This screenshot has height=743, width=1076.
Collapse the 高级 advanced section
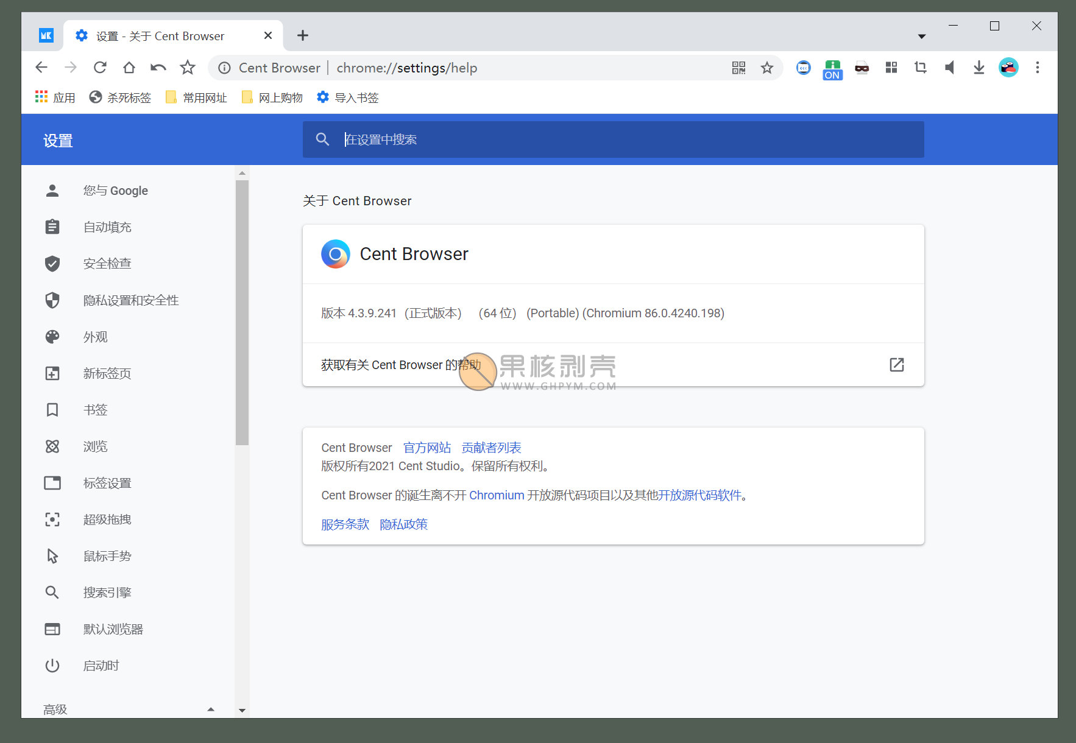pos(211,709)
